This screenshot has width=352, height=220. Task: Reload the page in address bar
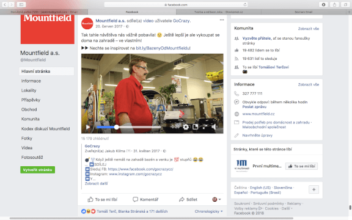245,4
